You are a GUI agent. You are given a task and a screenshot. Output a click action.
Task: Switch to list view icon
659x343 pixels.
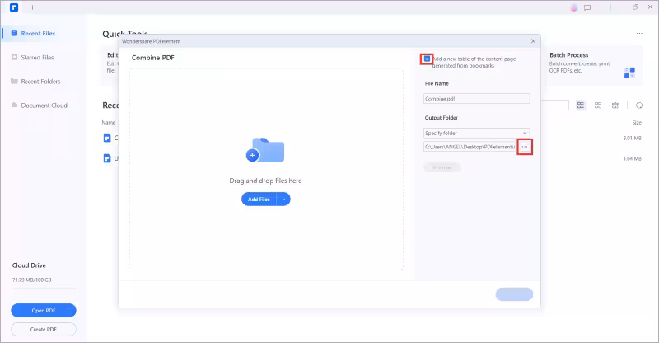click(581, 106)
